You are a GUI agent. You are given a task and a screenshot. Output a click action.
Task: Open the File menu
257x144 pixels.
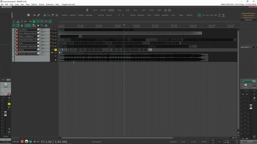[2, 4]
